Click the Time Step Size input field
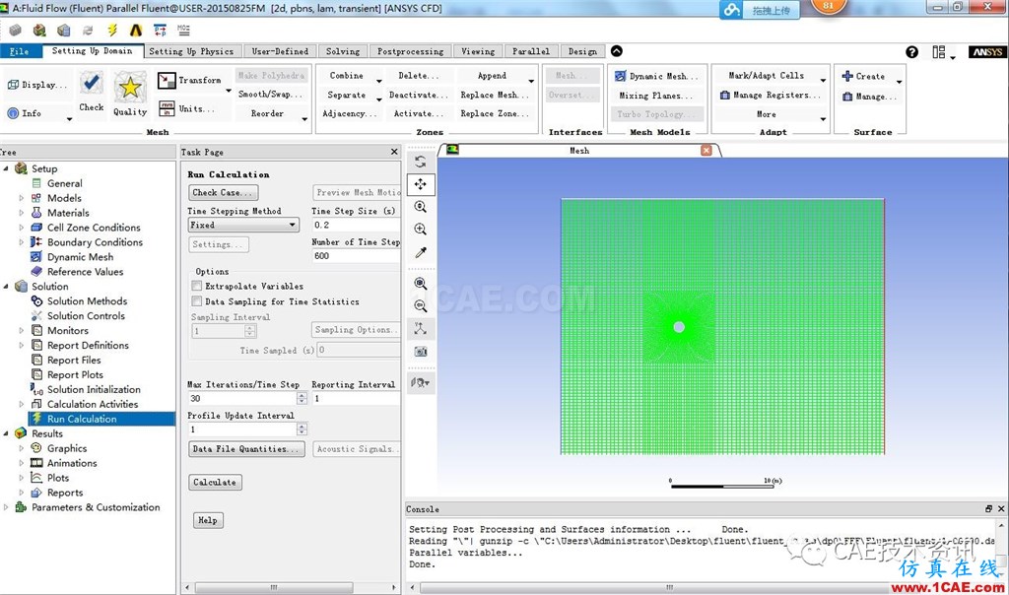Viewport: 1009px width, 595px height. point(356,226)
